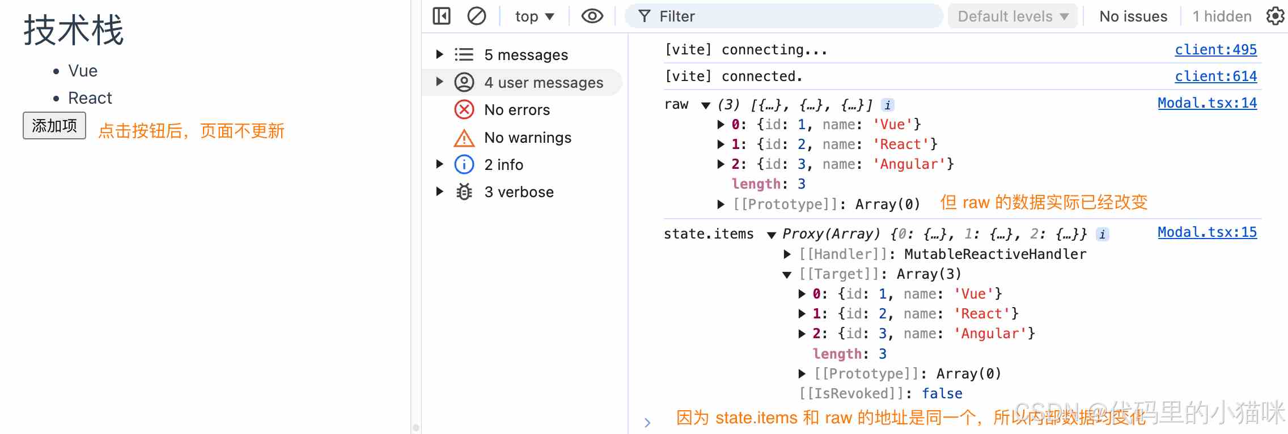This screenshot has height=434, width=1288.
Task: Clear the console with the ban icon
Action: pyautogui.click(x=476, y=16)
